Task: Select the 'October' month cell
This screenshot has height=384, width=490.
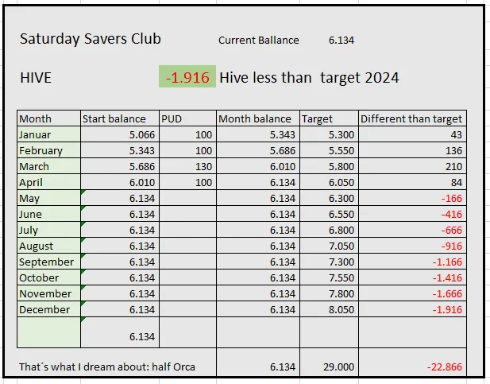Action: coord(48,277)
